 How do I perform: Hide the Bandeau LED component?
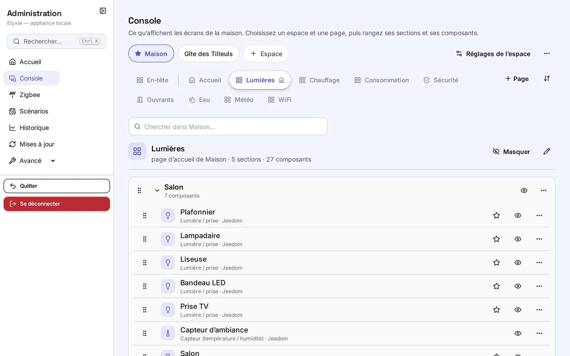518,286
